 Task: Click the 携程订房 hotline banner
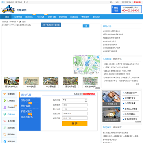127,9
